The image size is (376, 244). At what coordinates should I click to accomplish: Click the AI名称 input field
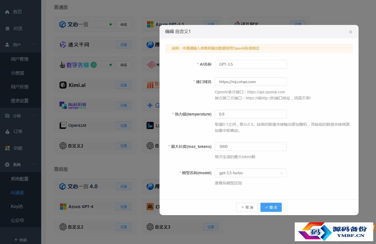(x=251, y=64)
